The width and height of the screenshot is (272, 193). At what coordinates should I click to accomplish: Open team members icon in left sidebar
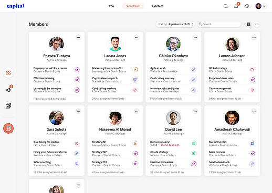coord(8,72)
